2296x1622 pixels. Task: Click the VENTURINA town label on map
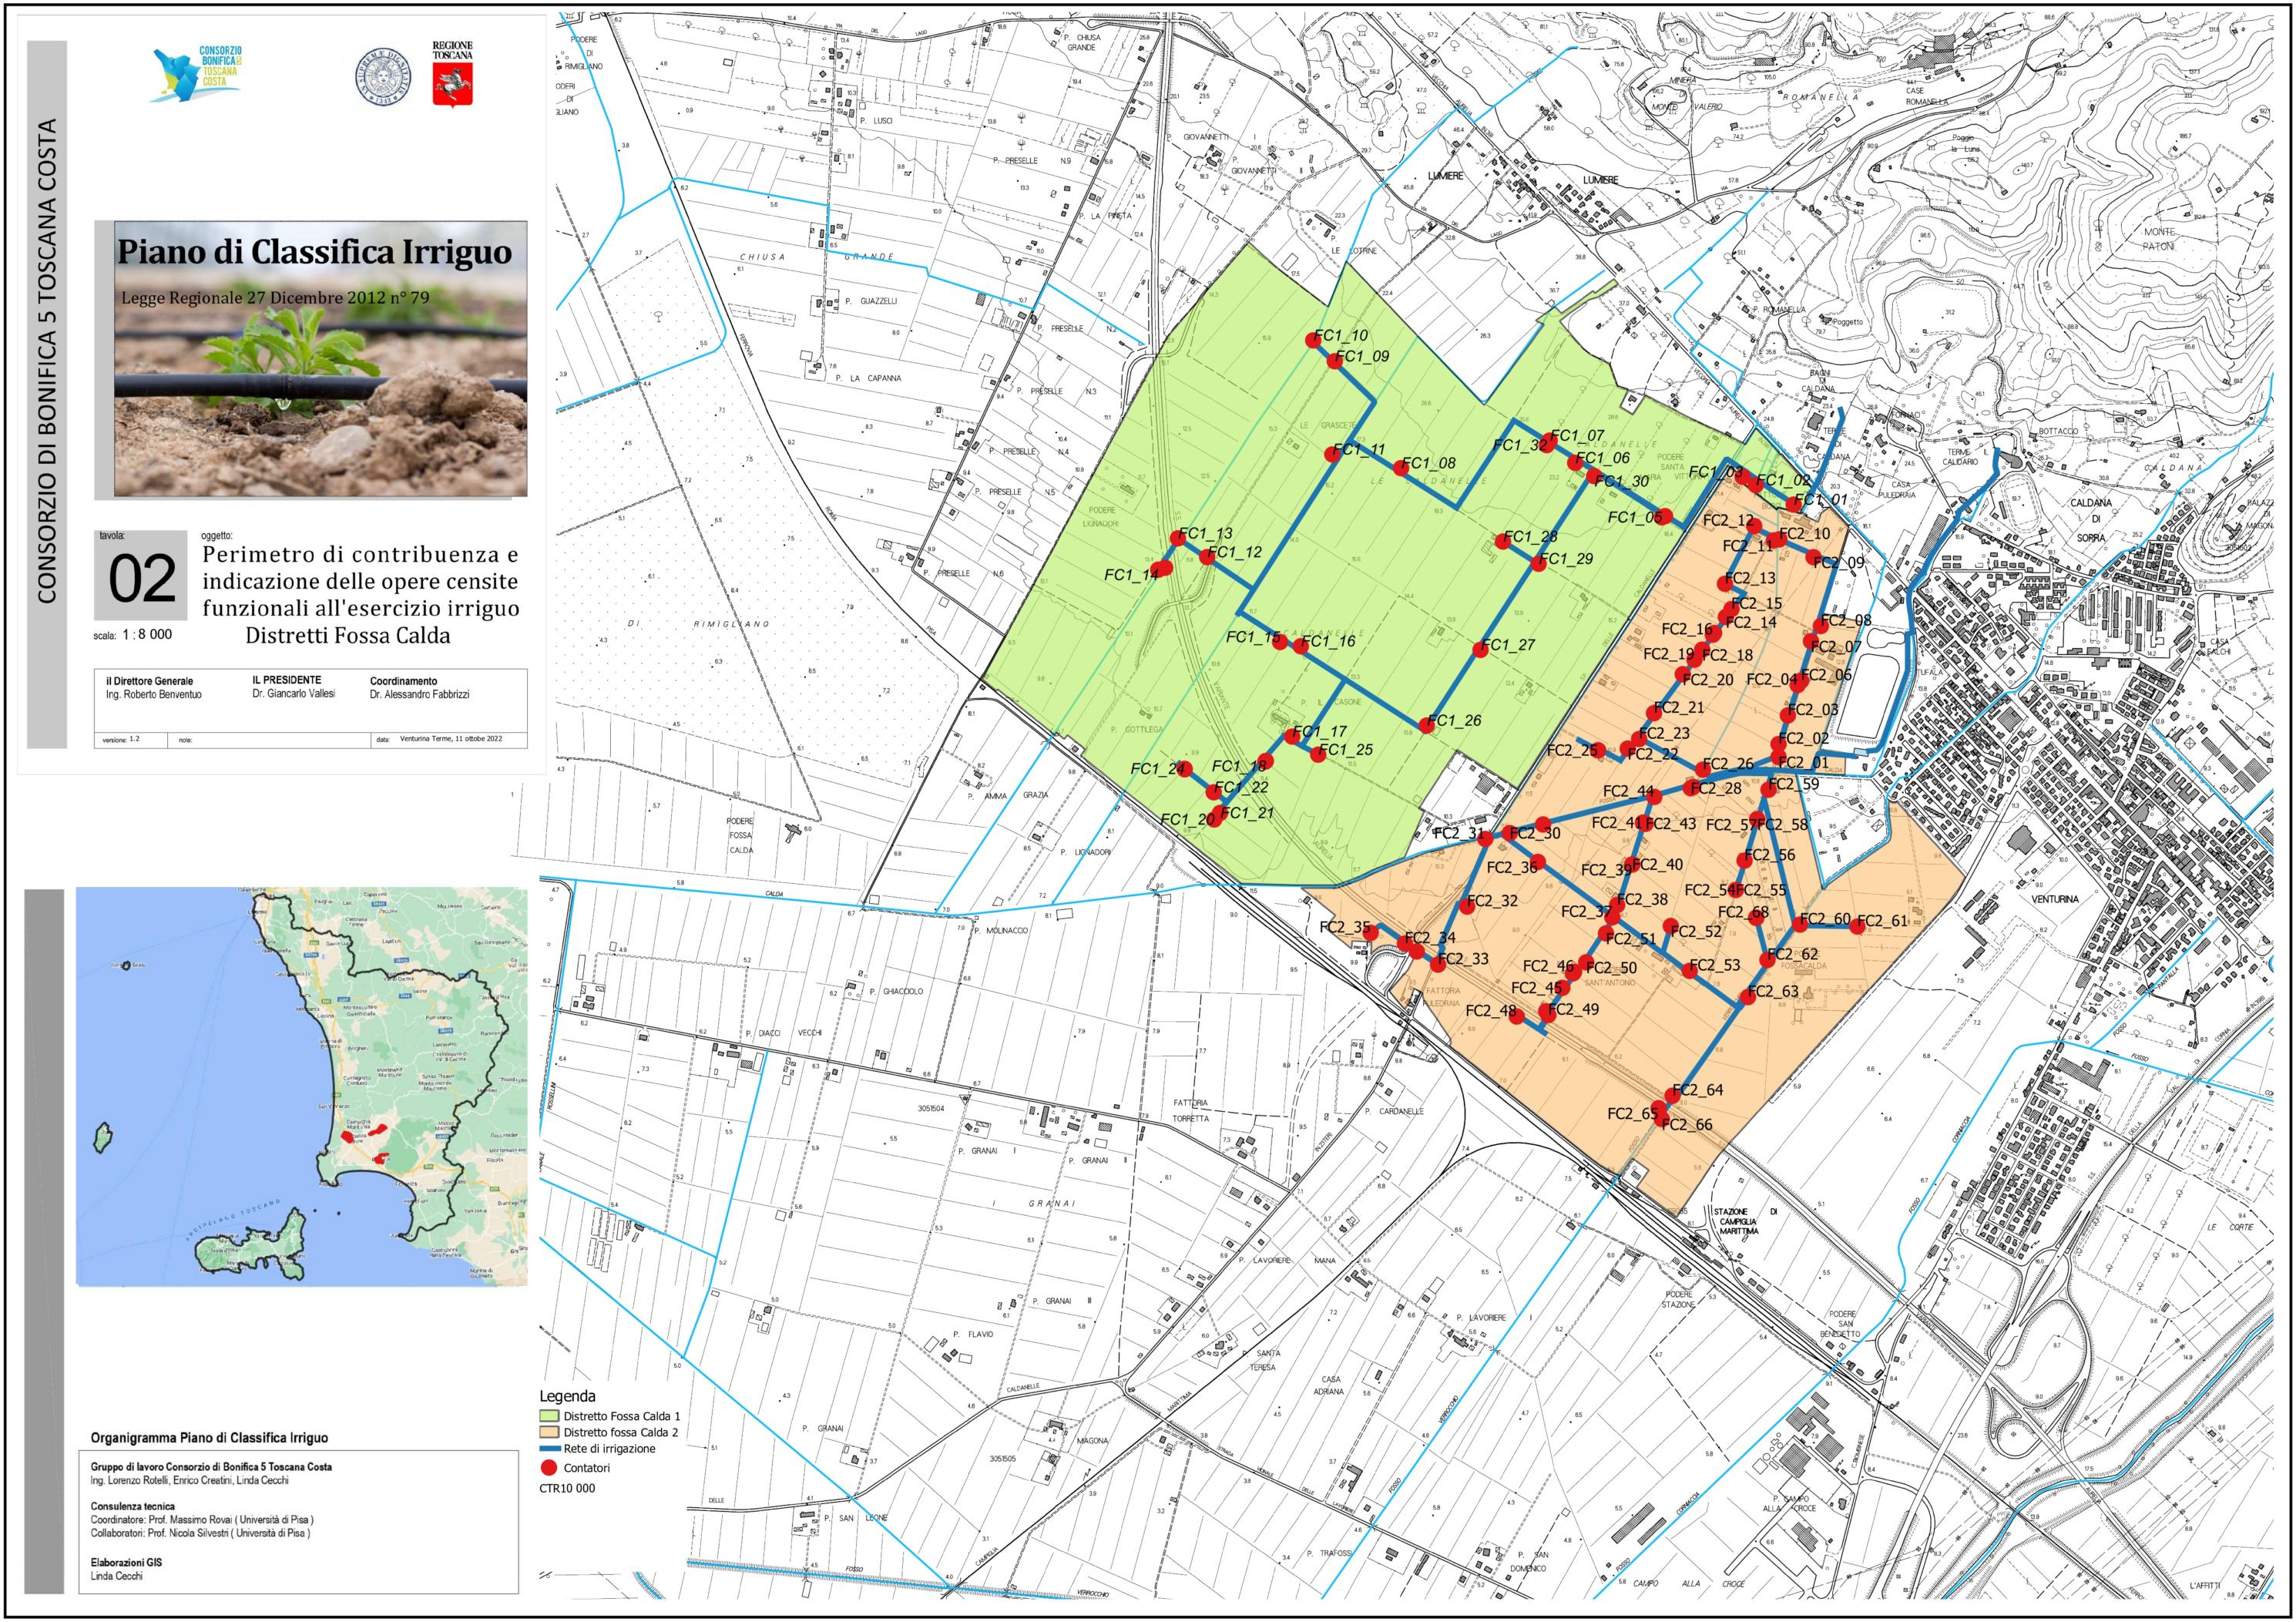(x=2055, y=899)
